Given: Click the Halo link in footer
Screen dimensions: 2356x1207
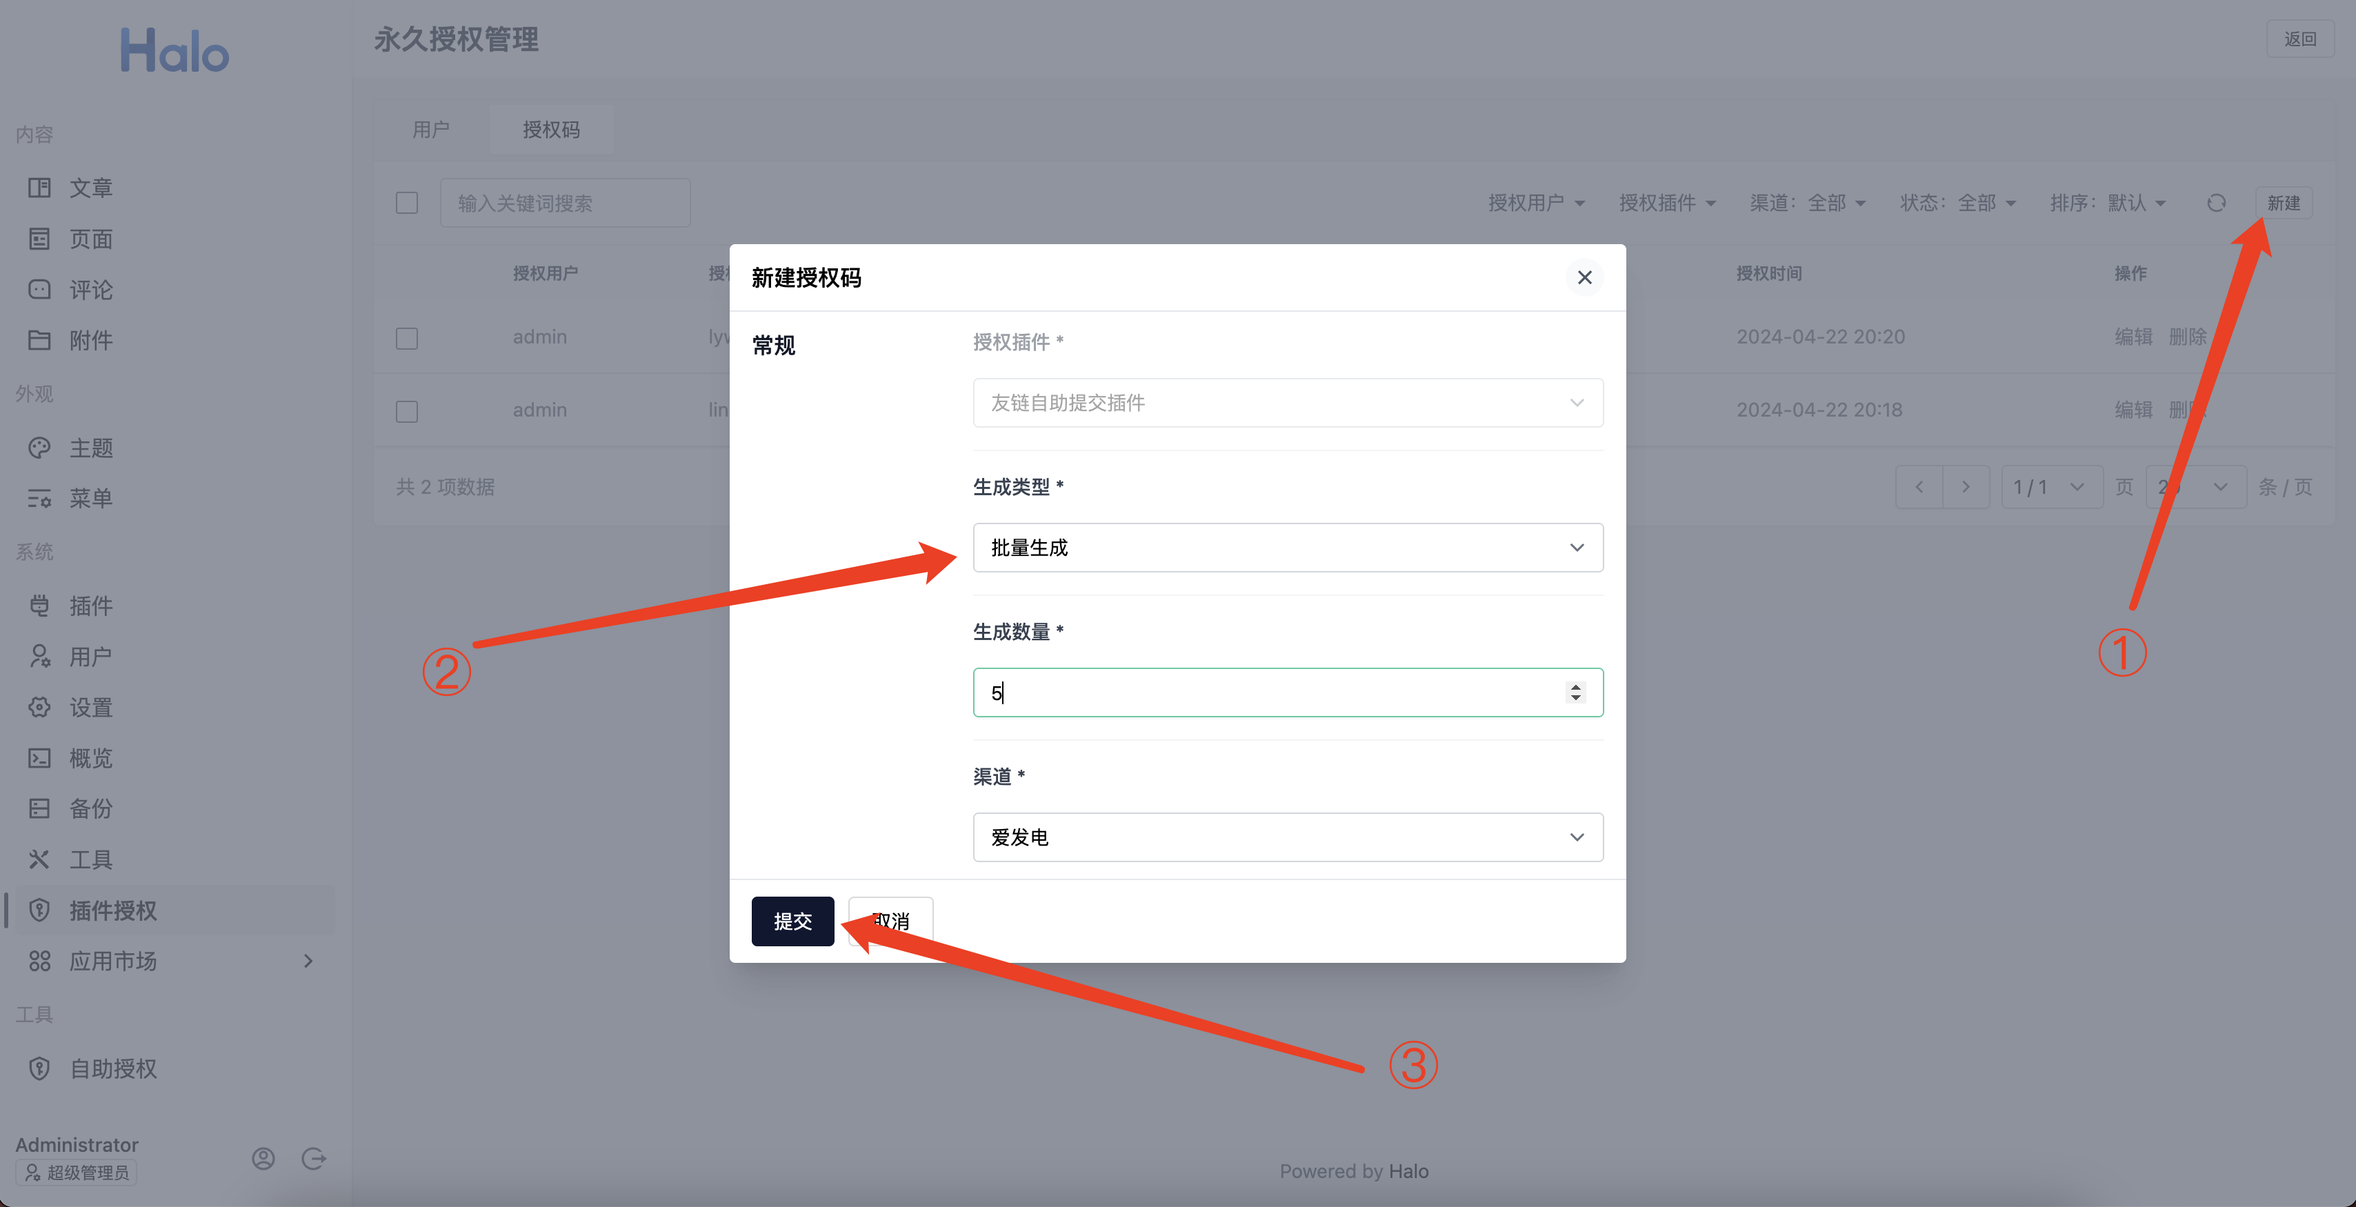Looking at the screenshot, I should pos(1408,1171).
